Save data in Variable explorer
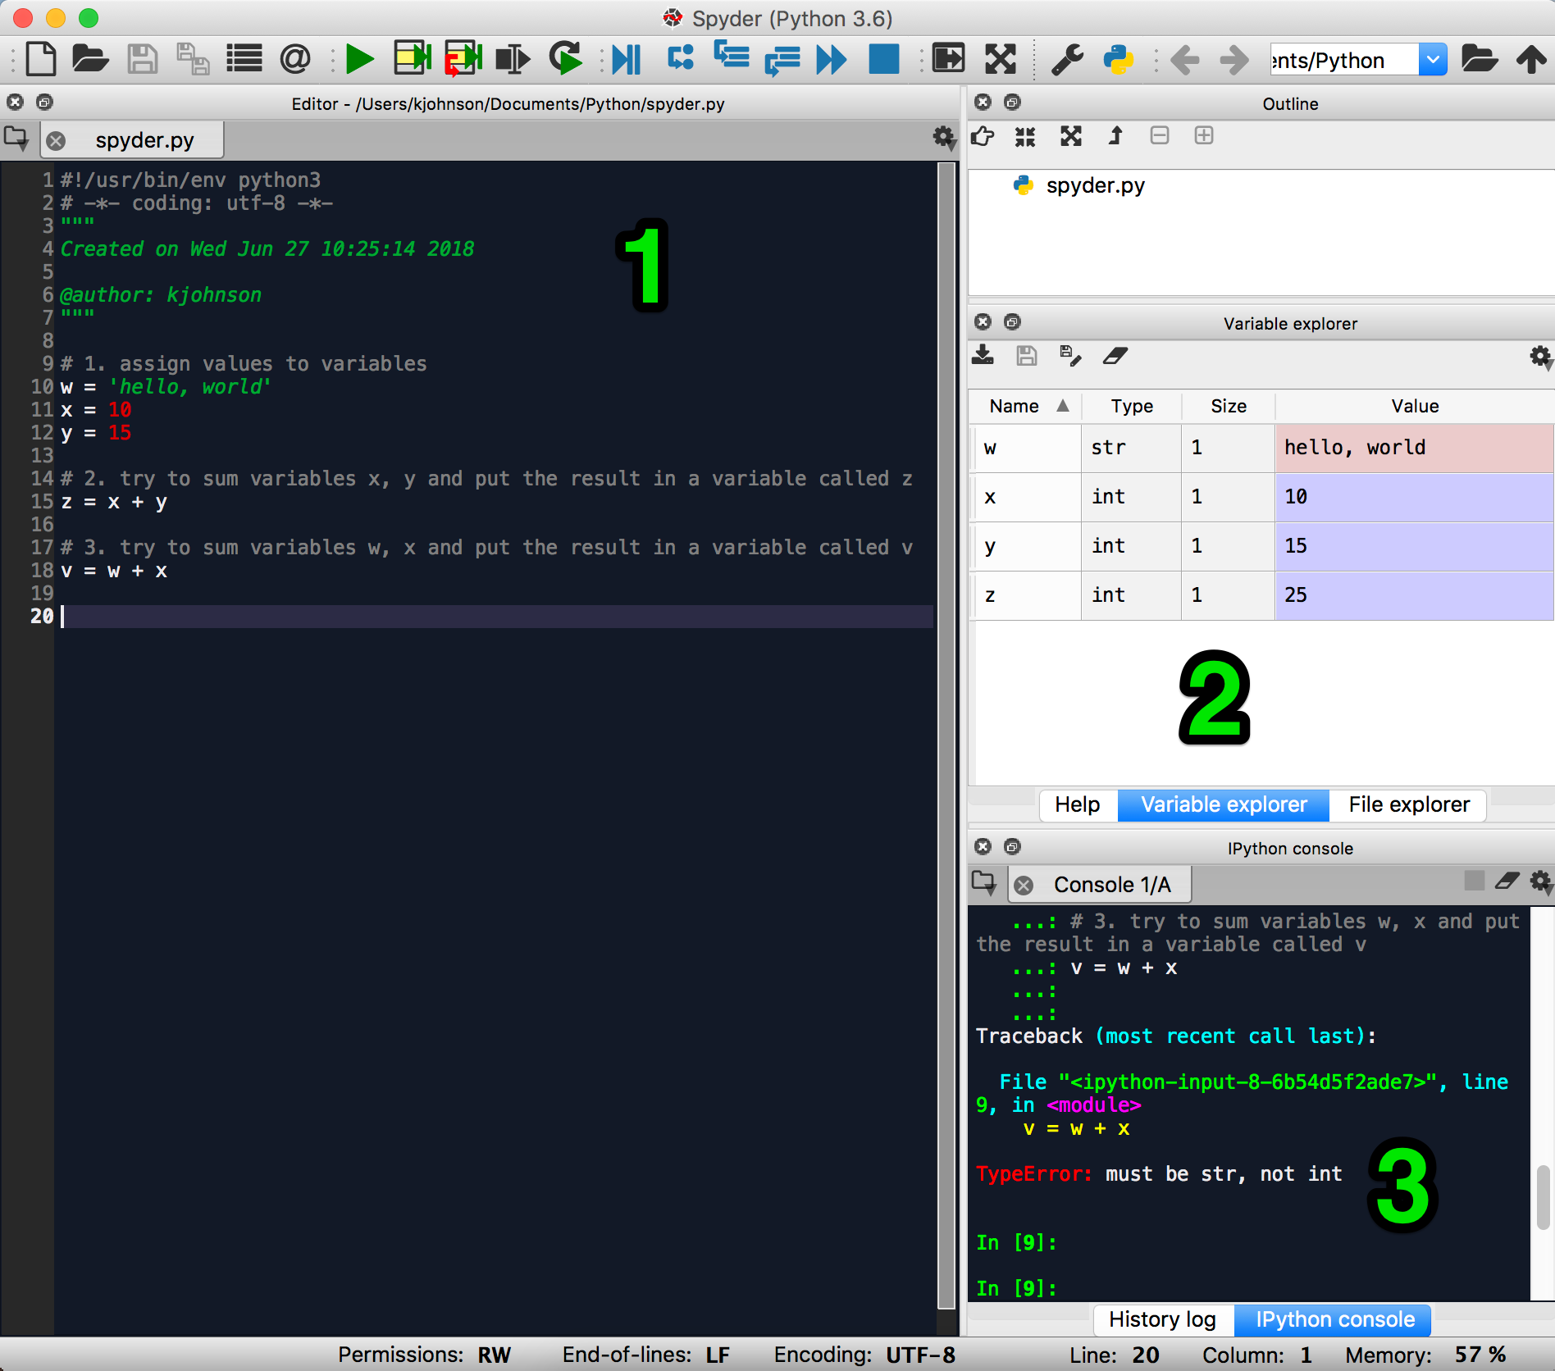Screen dimensions: 1555x1371 pyautogui.click(x=1026, y=356)
